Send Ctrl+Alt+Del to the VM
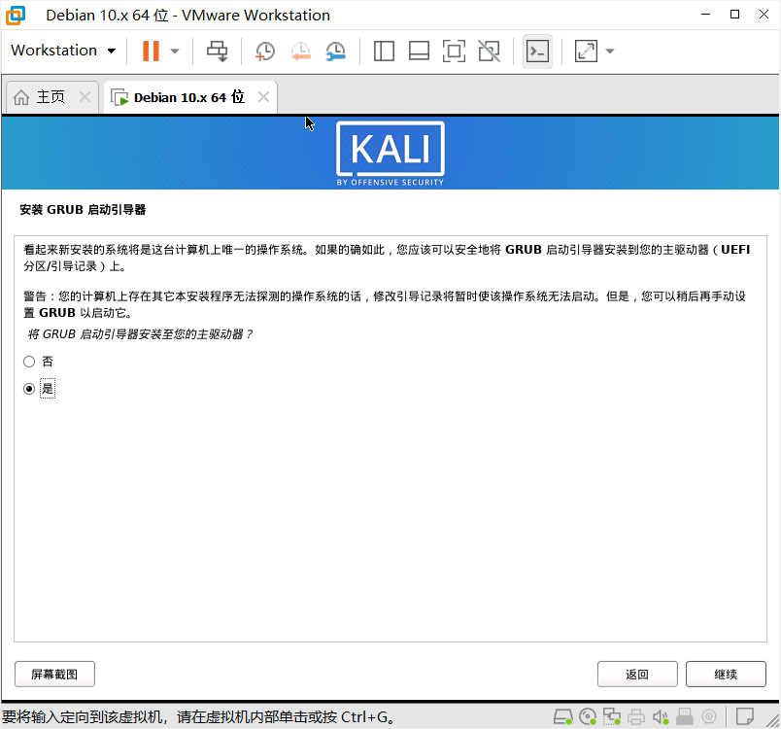 point(218,51)
